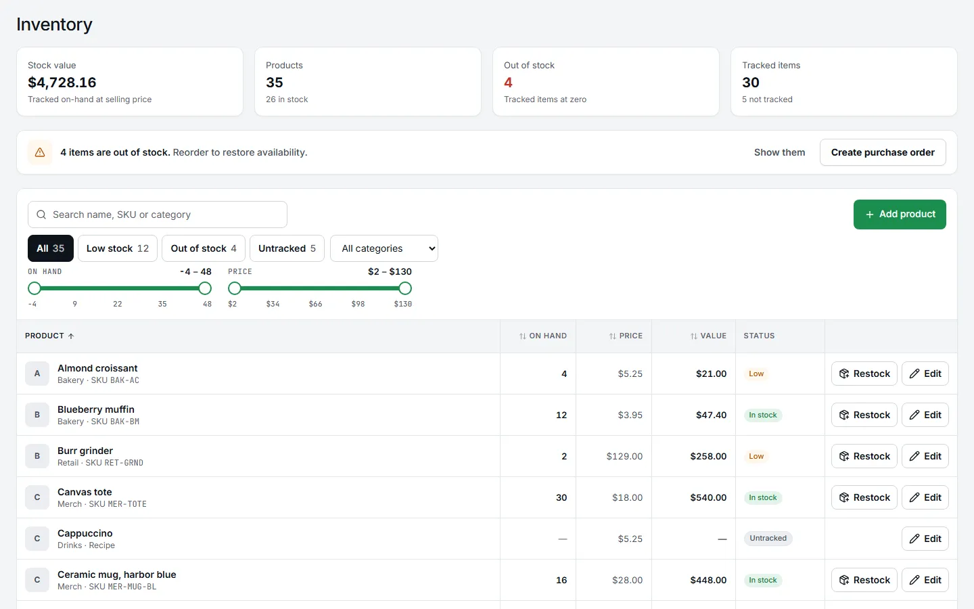Click Show them link

pyautogui.click(x=780, y=152)
